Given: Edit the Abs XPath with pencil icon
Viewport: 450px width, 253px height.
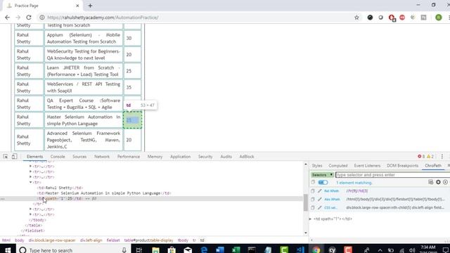Looking at the screenshot, I should [x=319, y=199].
